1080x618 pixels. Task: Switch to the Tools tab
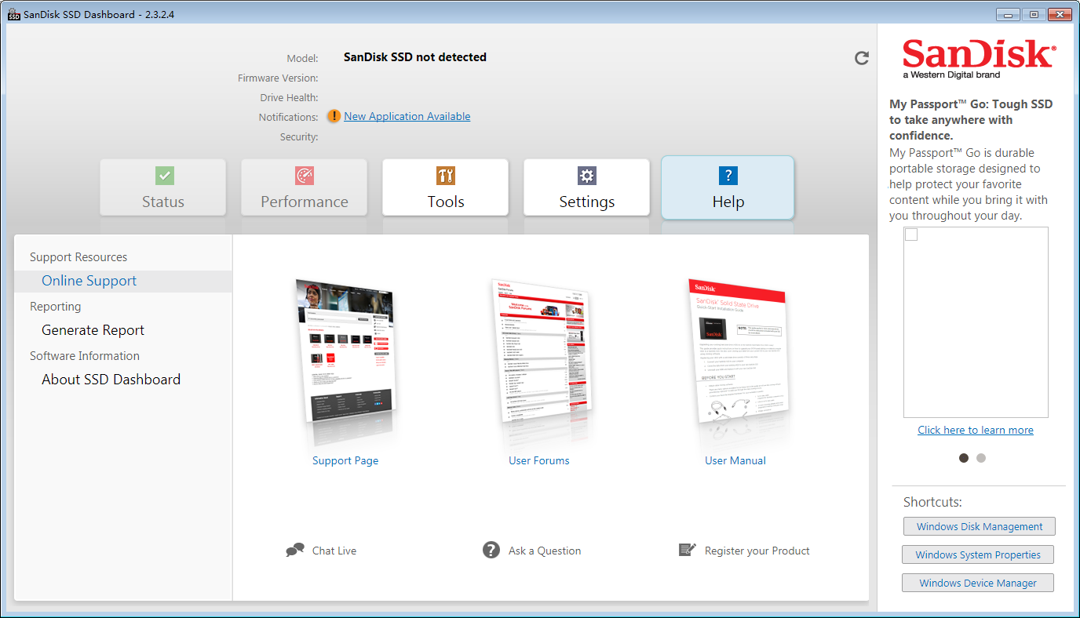446,187
